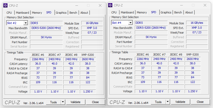Click CAS# Latency 36.0 in left window

pos(38,64)
